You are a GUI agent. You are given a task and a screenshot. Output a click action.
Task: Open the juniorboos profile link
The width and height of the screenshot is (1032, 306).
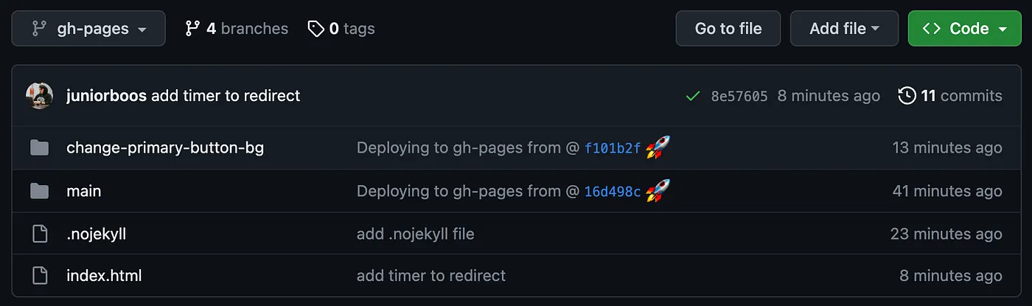click(x=106, y=96)
